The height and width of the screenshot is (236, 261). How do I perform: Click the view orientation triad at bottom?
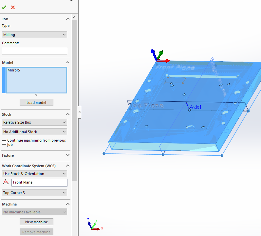point(93,225)
